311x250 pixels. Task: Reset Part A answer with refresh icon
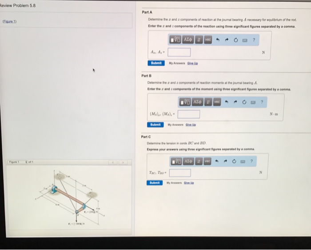click(235, 40)
